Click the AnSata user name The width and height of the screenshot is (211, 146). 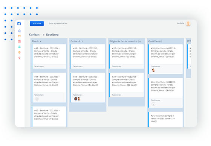coord(180,23)
